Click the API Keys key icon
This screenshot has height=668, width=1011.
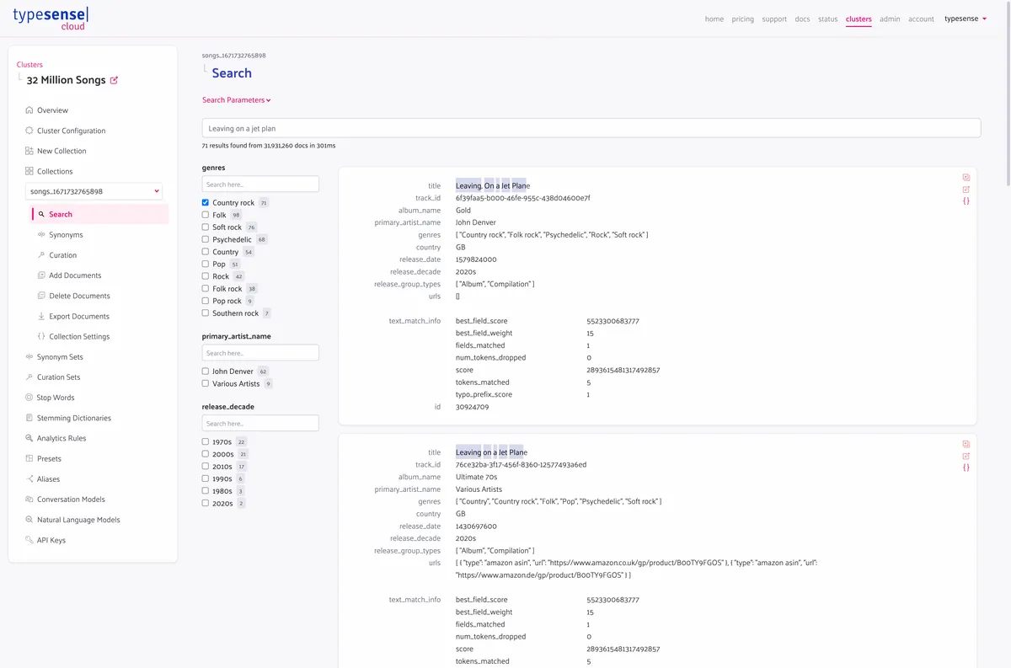pos(29,540)
